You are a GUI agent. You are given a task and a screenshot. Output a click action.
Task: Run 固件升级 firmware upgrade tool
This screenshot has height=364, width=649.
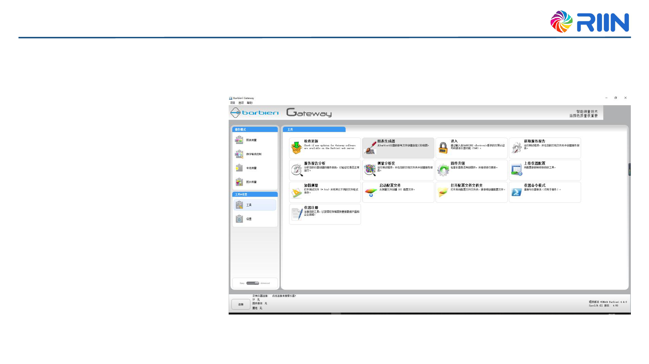click(443, 170)
